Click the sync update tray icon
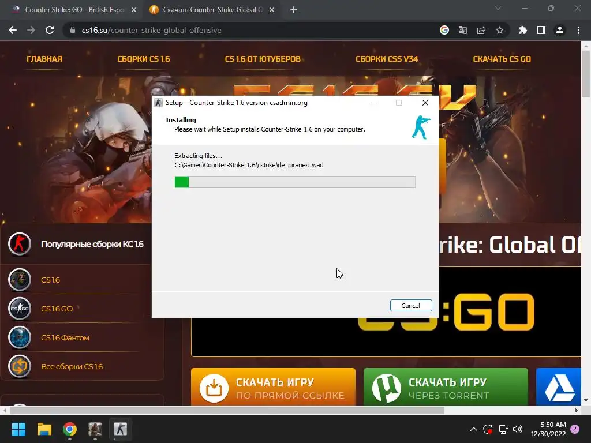The width and height of the screenshot is (591, 443). [488, 429]
